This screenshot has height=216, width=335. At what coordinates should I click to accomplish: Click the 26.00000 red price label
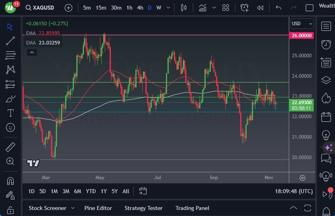click(x=301, y=35)
